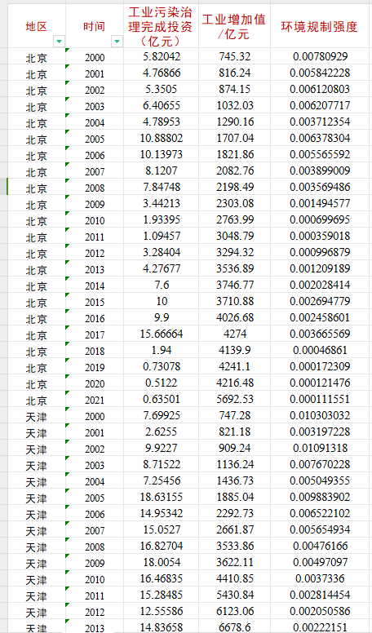Viewport: 372px width, 633px height.
Task: Click cell with value 7.69925
Action: tap(162, 416)
